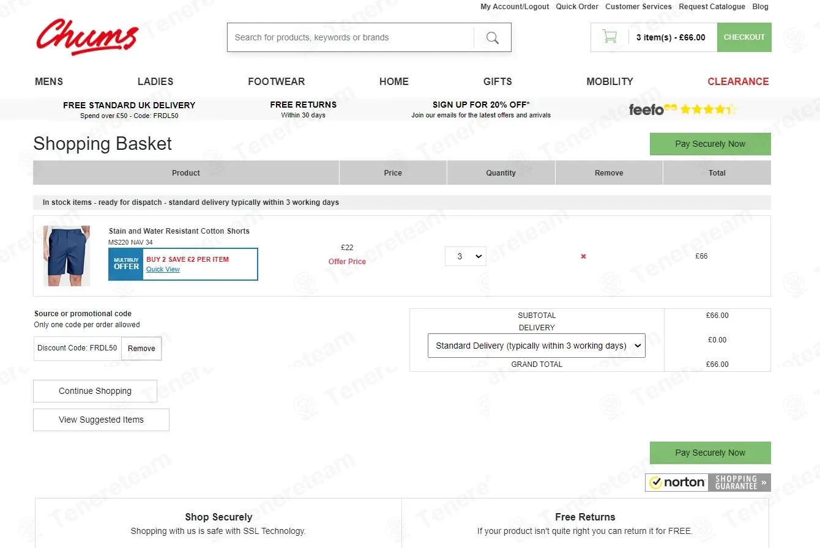Open the CLEARANCE menu
This screenshot has height=548, width=820.
click(738, 81)
